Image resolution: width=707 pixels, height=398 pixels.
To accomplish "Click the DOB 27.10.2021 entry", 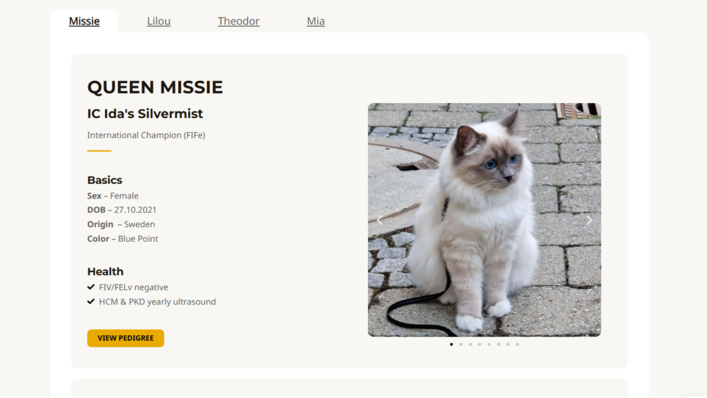I will (x=122, y=209).
